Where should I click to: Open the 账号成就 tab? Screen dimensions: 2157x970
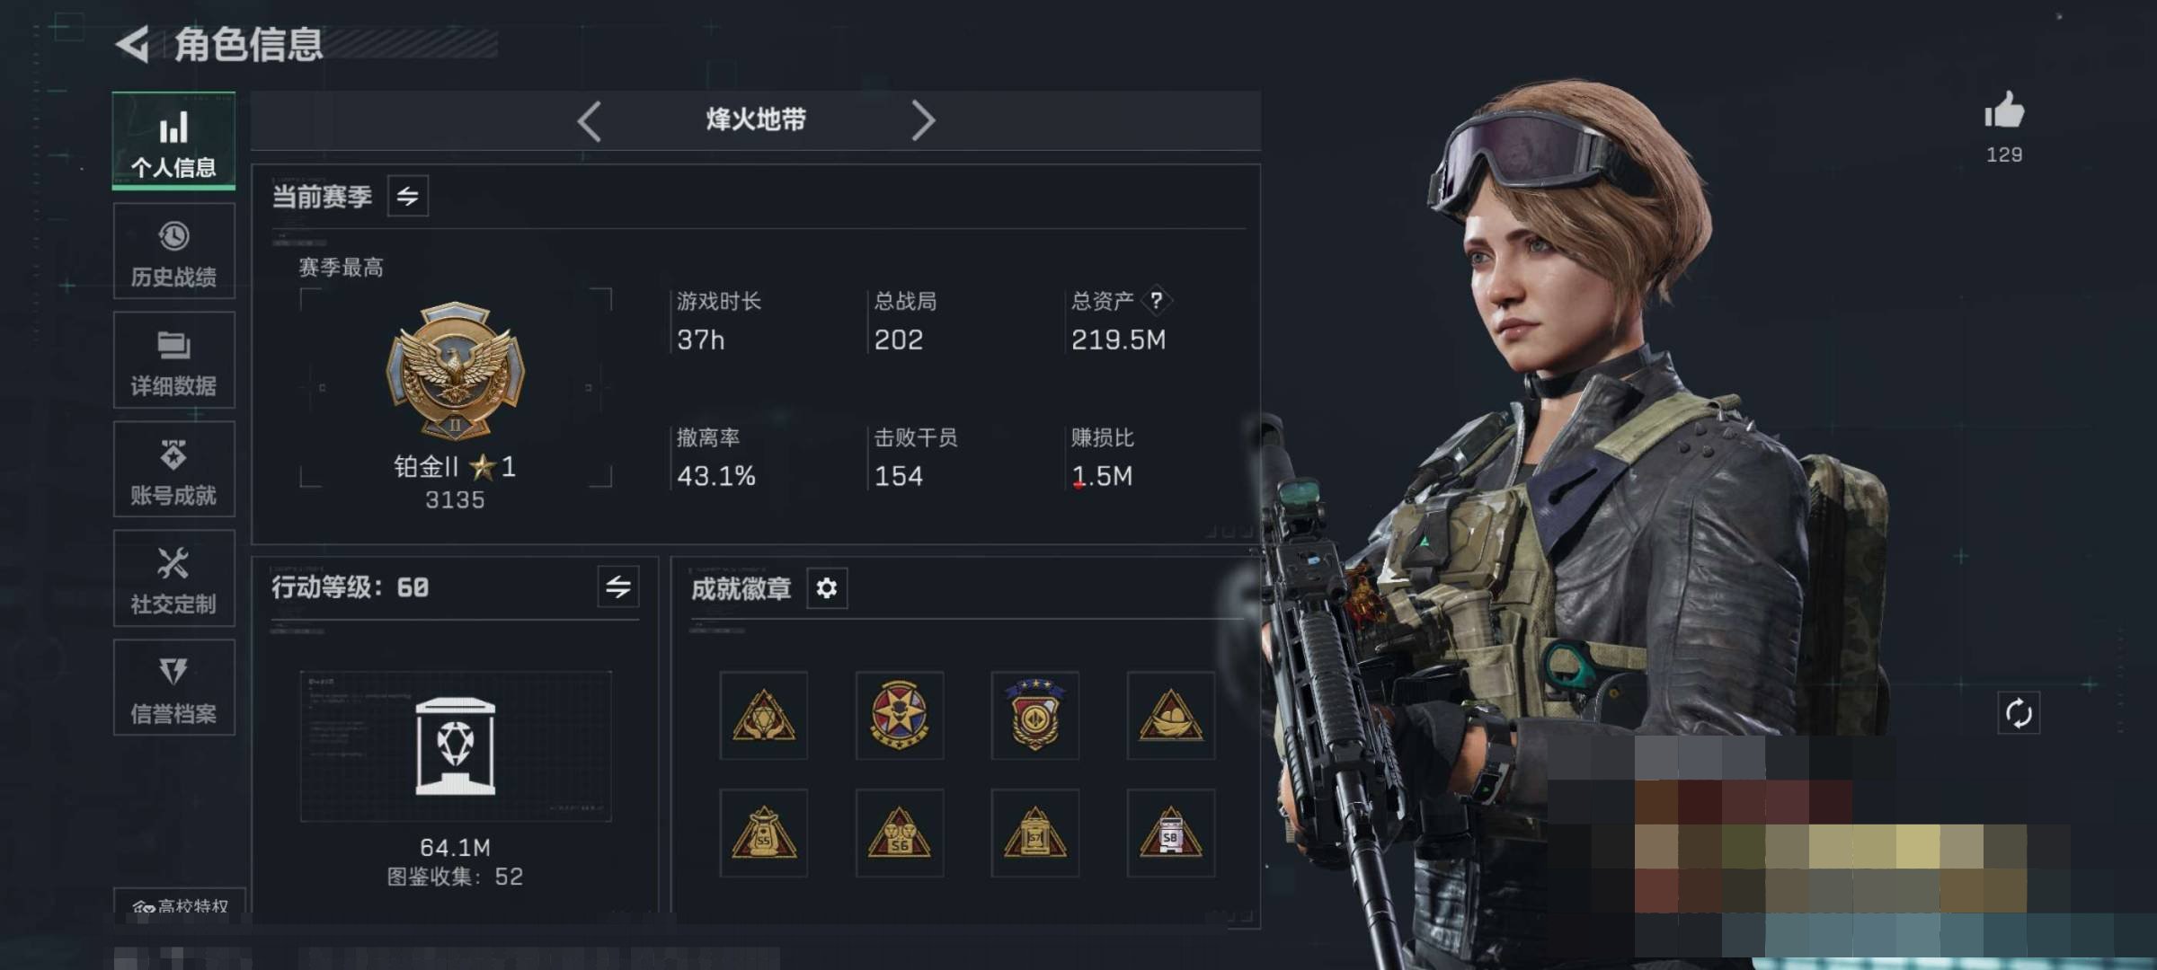[x=173, y=469]
